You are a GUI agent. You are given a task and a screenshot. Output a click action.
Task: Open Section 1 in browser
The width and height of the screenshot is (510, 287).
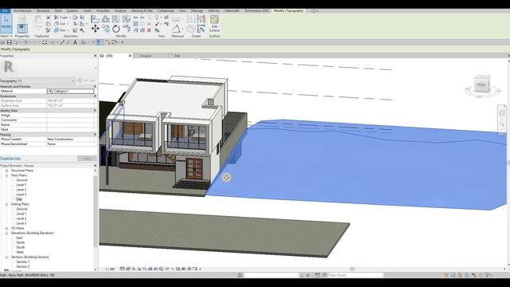[23, 262]
